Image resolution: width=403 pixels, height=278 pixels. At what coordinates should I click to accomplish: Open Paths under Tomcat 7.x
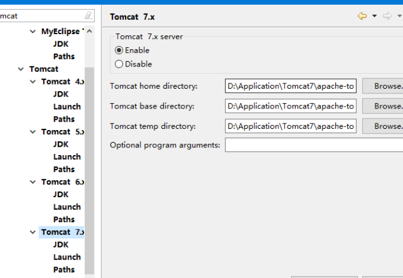tap(64, 270)
